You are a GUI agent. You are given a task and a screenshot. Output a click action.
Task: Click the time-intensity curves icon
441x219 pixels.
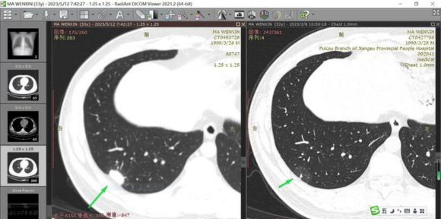point(289,15)
